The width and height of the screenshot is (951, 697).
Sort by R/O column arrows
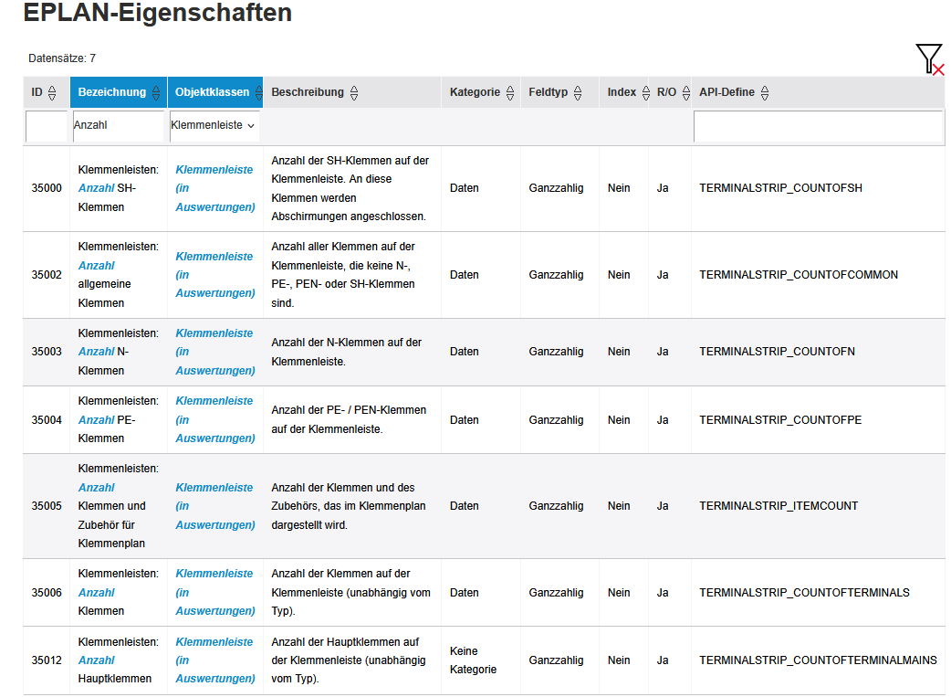pos(686,93)
